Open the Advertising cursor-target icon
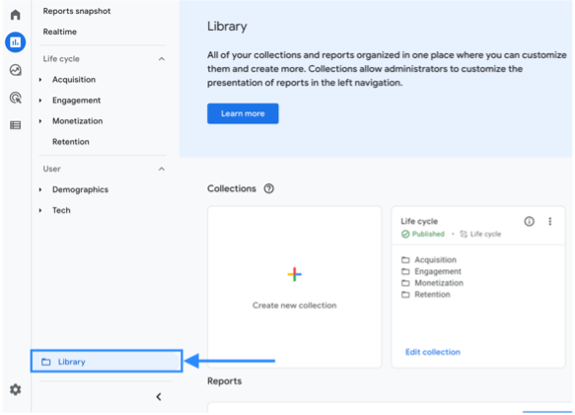 [16, 98]
